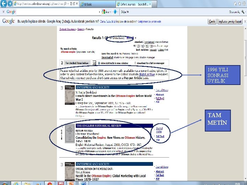This screenshot has height=185, width=247.
Task: Open Google Toolbar search history dropdown
Action: pos(99,12)
